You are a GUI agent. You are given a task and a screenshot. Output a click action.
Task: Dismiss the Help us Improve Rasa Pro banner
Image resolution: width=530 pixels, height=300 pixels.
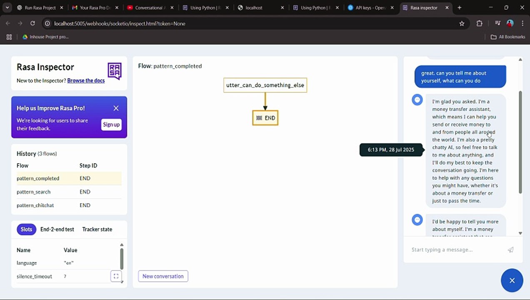116,108
